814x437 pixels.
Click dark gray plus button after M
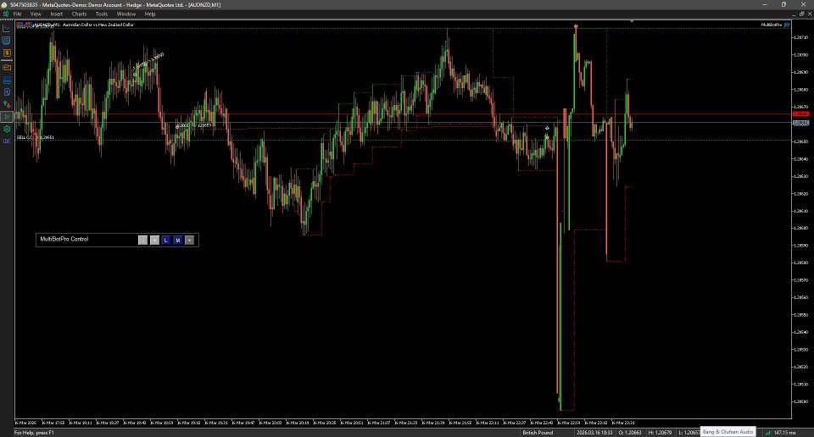[x=189, y=240]
